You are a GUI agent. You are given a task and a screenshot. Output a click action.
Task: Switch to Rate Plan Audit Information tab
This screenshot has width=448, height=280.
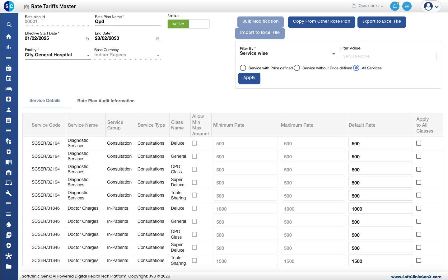[106, 101]
